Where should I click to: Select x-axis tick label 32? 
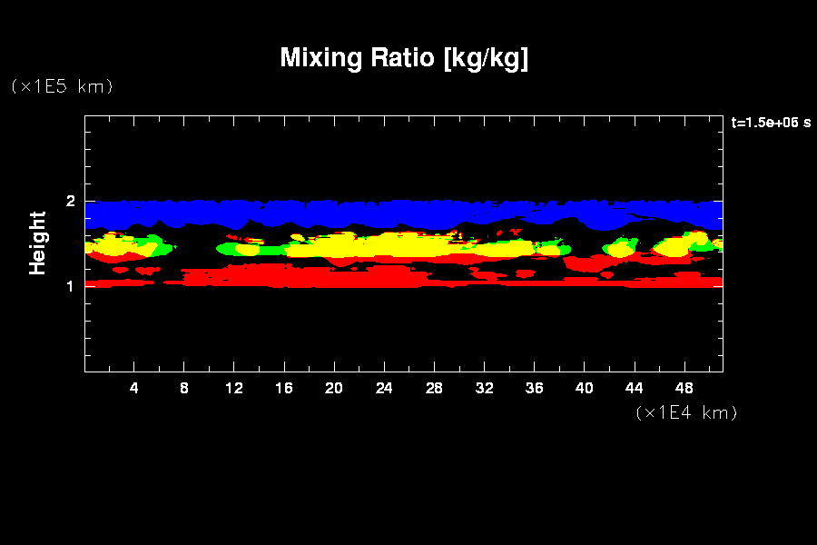pyautogui.click(x=484, y=388)
